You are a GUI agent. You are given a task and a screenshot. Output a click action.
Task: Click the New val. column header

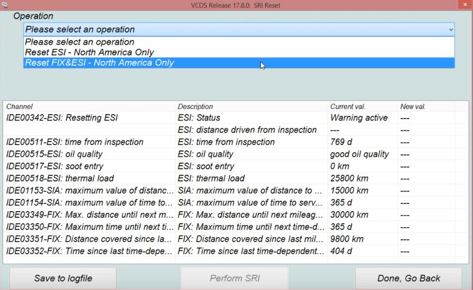click(x=426, y=107)
